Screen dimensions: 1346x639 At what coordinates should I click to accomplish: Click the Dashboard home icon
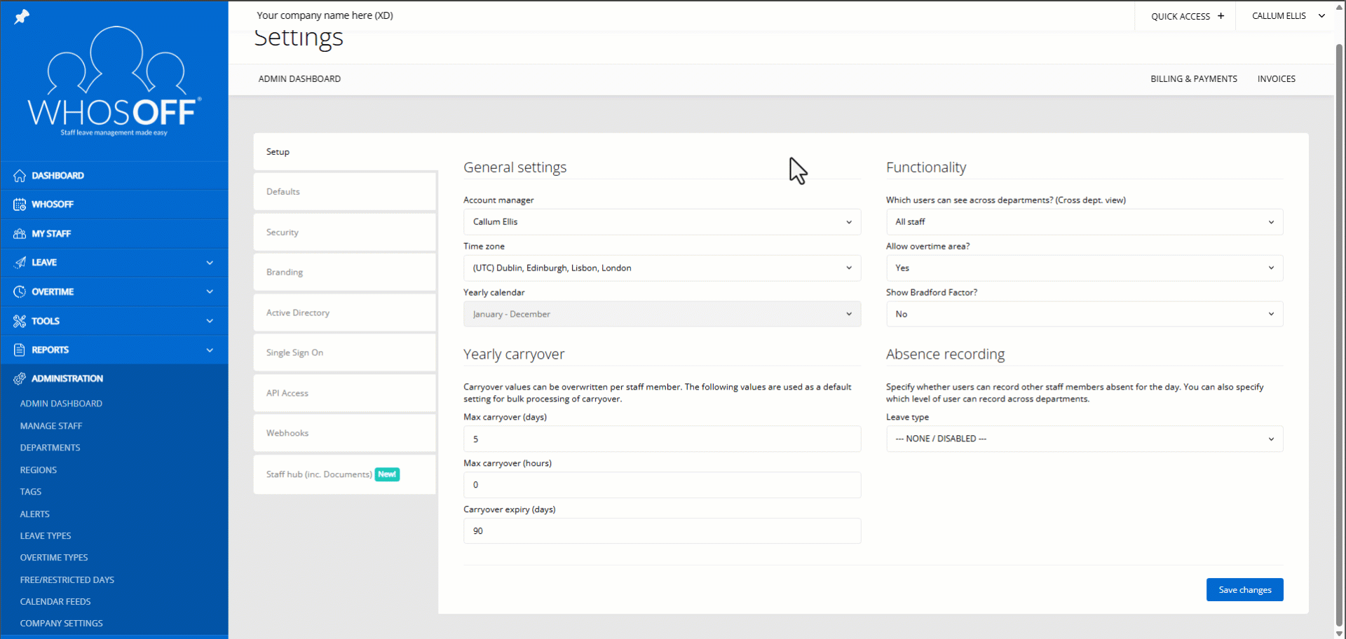tap(20, 176)
